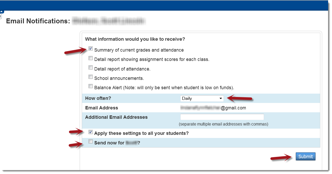The image size is (332, 174).
Task: Click the 'Email Address' label
Action: (101, 108)
